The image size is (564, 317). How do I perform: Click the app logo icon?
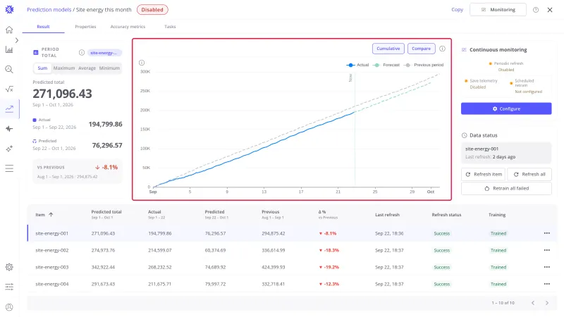[10, 10]
